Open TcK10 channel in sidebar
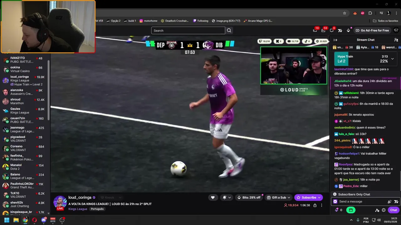This screenshot has width=401, height=225. (x=24, y=195)
